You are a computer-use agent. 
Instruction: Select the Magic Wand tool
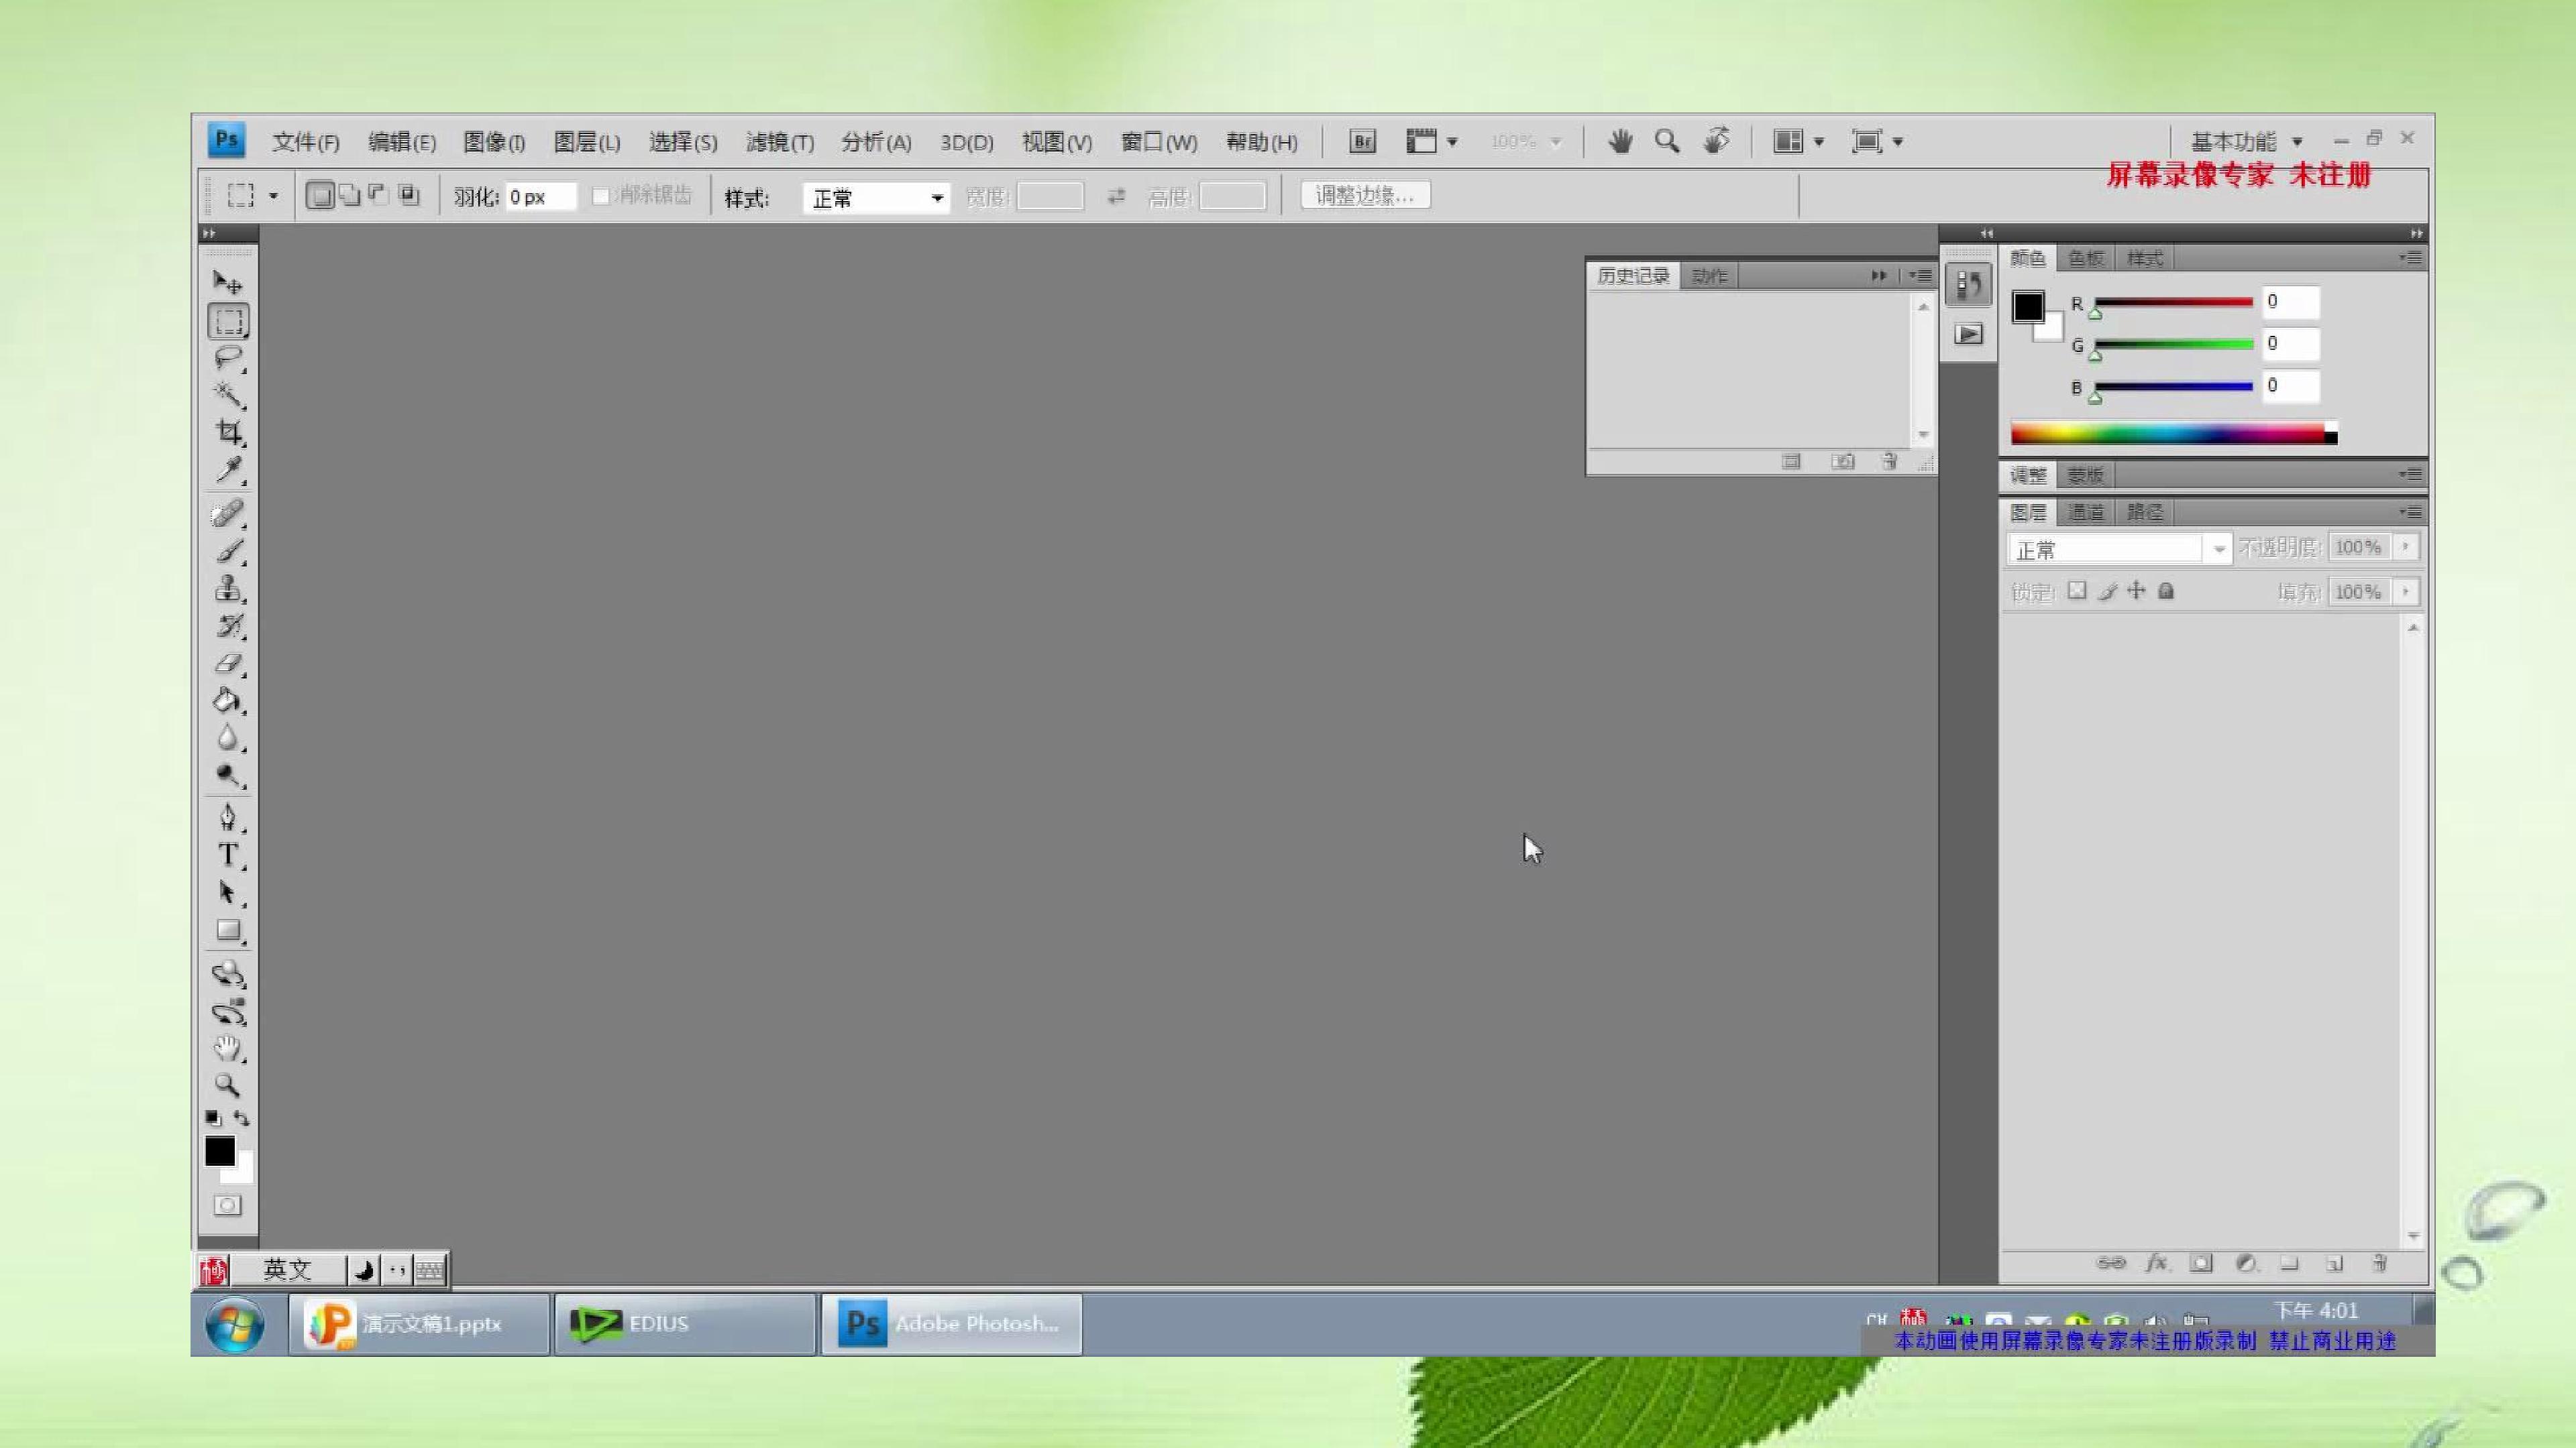[x=228, y=395]
